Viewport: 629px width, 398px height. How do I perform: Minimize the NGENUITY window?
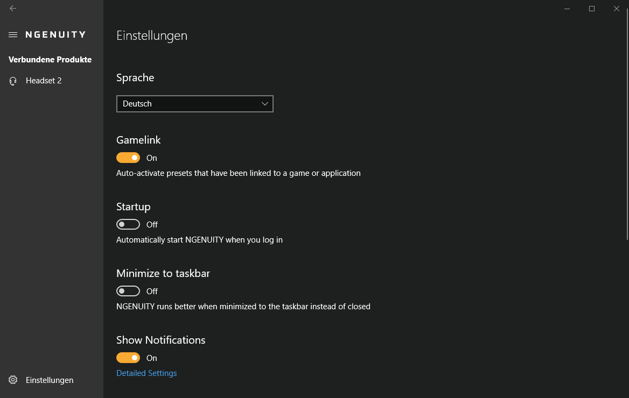click(x=567, y=9)
